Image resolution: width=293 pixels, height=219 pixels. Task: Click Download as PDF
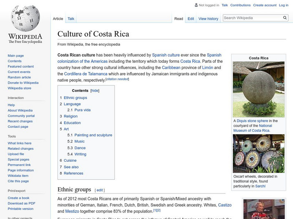(x=22, y=203)
